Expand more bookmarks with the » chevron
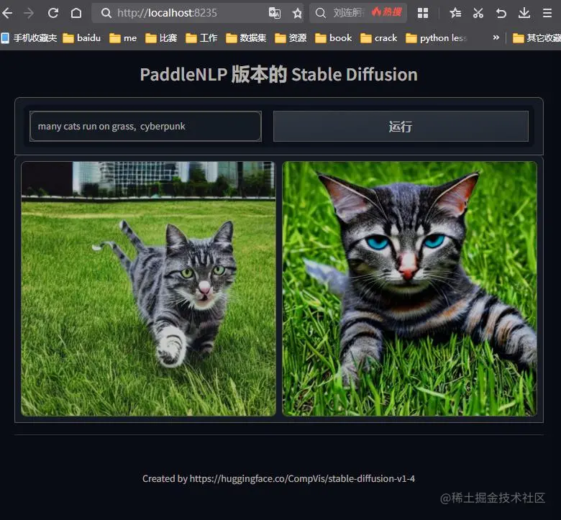Viewport: 561px width, 520px height. point(496,37)
